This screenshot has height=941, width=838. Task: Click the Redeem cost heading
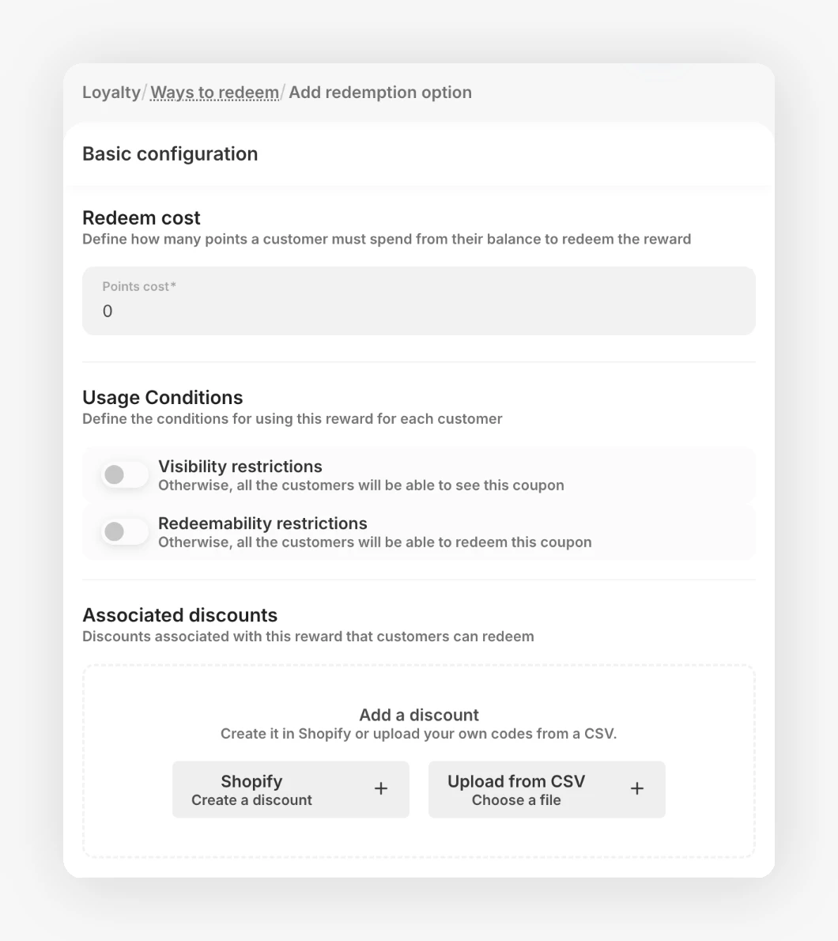(x=141, y=217)
